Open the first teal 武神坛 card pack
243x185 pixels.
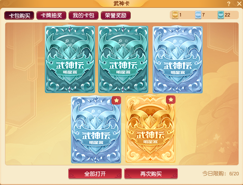tap(70, 59)
